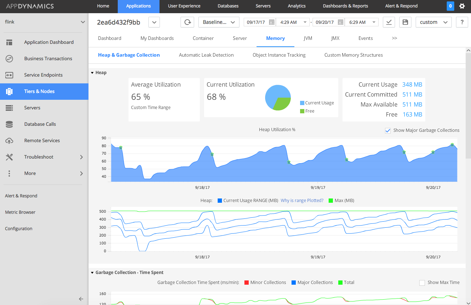This screenshot has height=305, width=471.
Task: Switch to the JVM tab
Action: (x=308, y=38)
